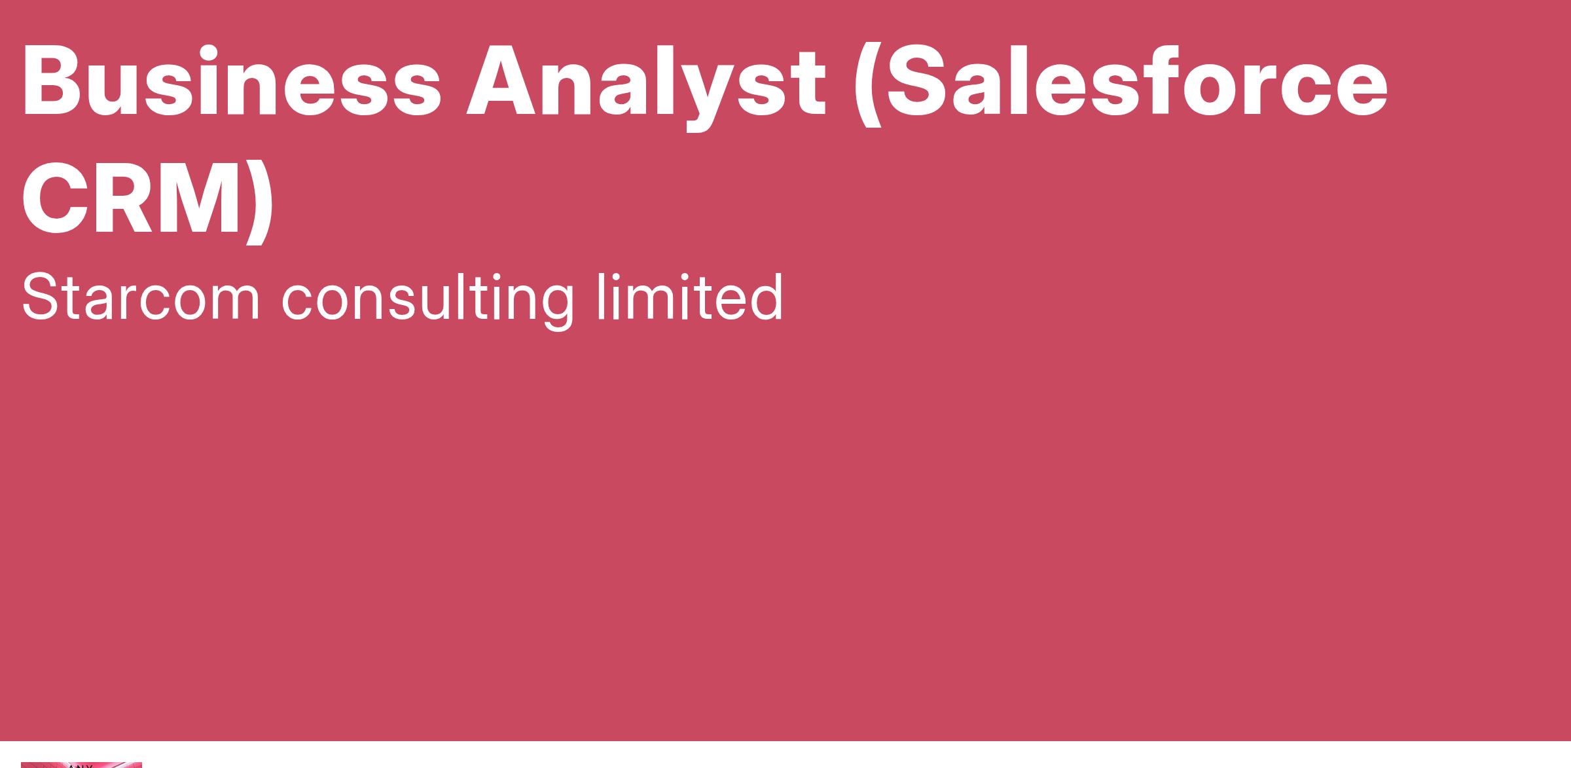Image resolution: width=1571 pixels, height=768 pixels.
Task: Click the opening parenthesis before Salesforce
Action: 868,85
